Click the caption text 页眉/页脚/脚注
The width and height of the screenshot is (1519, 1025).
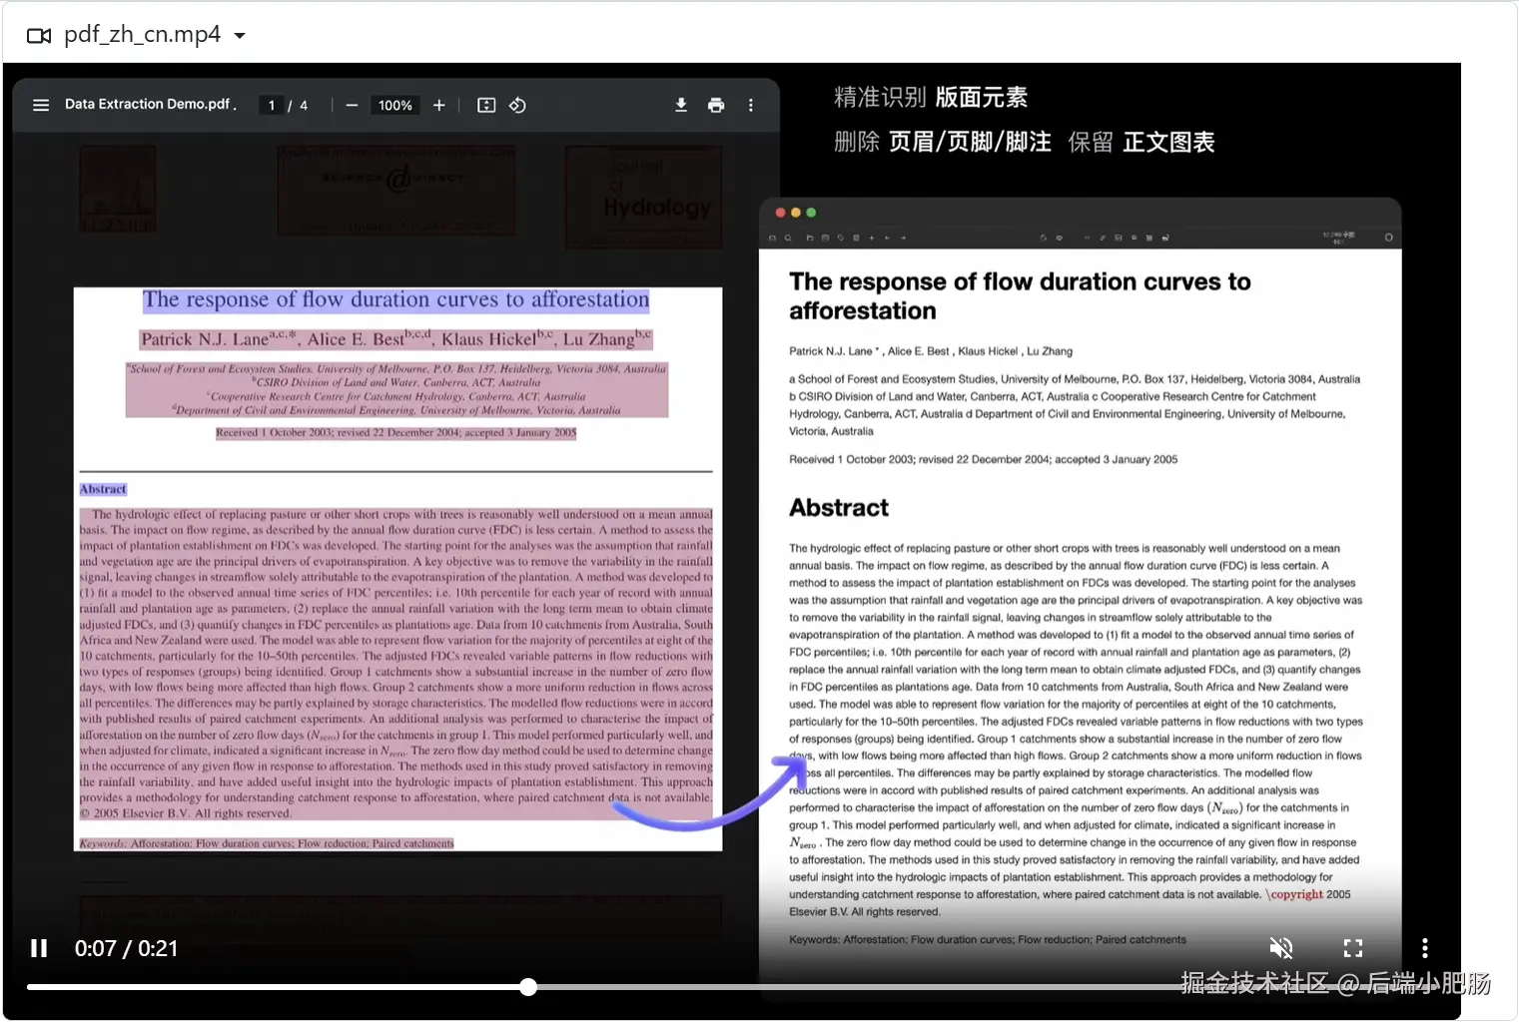point(970,142)
